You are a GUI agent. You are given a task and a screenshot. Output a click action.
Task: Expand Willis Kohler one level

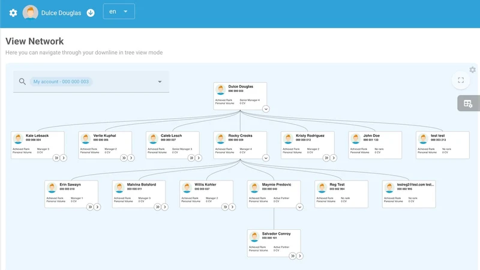[232, 207]
